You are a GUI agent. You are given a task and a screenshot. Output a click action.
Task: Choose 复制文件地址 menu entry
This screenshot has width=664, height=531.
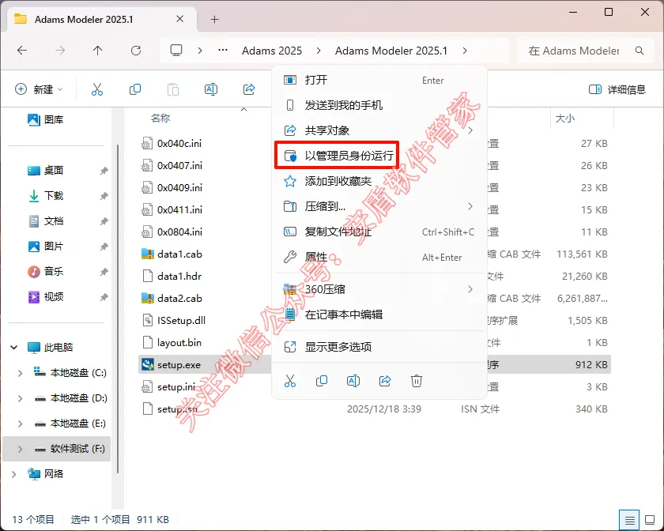click(379, 232)
